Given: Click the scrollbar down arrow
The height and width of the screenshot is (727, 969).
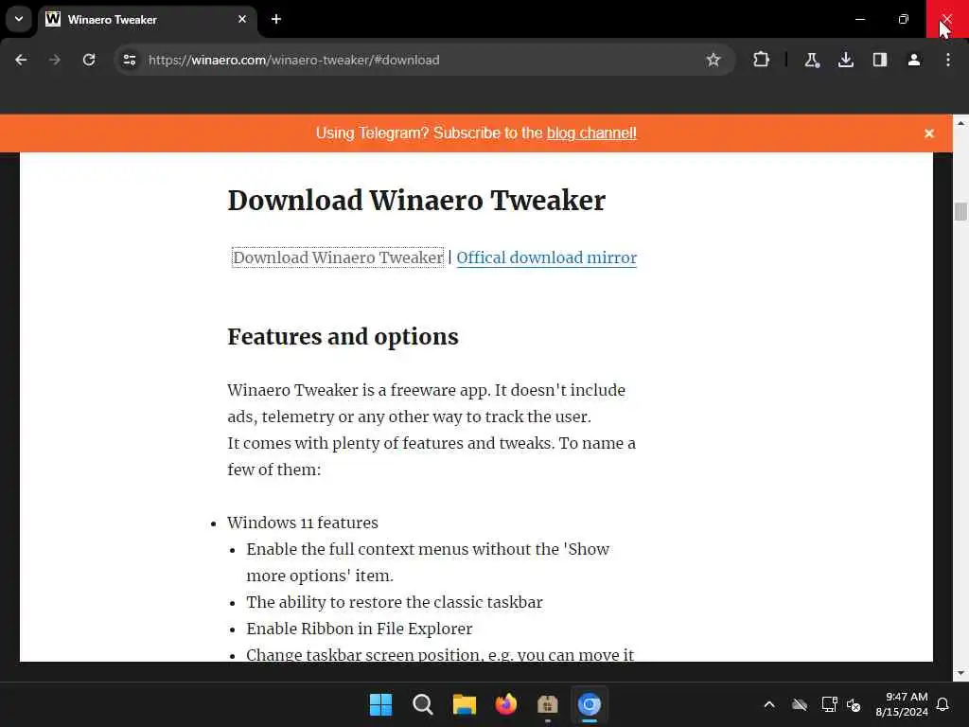Looking at the screenshot, I should [x=960, y=673].
